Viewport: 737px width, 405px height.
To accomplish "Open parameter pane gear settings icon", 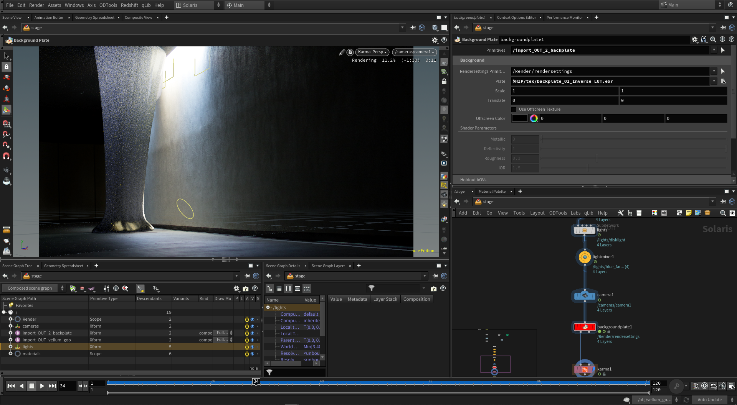I will pyautogui.click(x=695, y=39).
